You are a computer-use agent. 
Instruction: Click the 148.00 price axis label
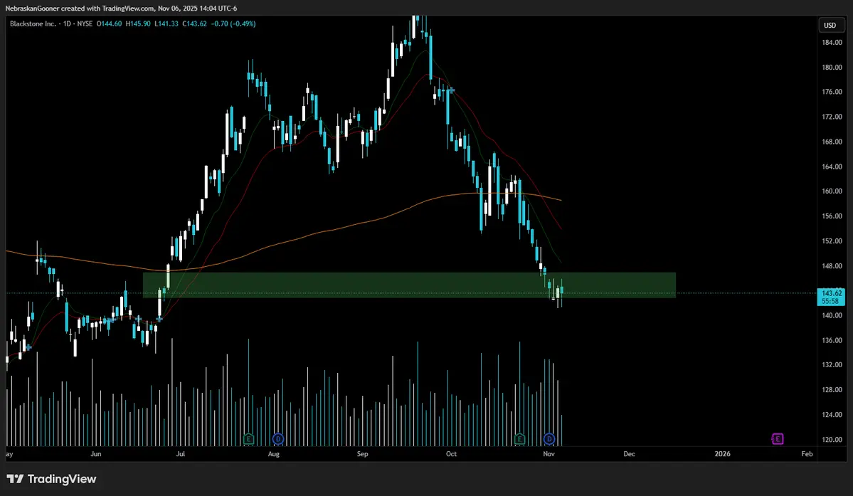point(832,265)
